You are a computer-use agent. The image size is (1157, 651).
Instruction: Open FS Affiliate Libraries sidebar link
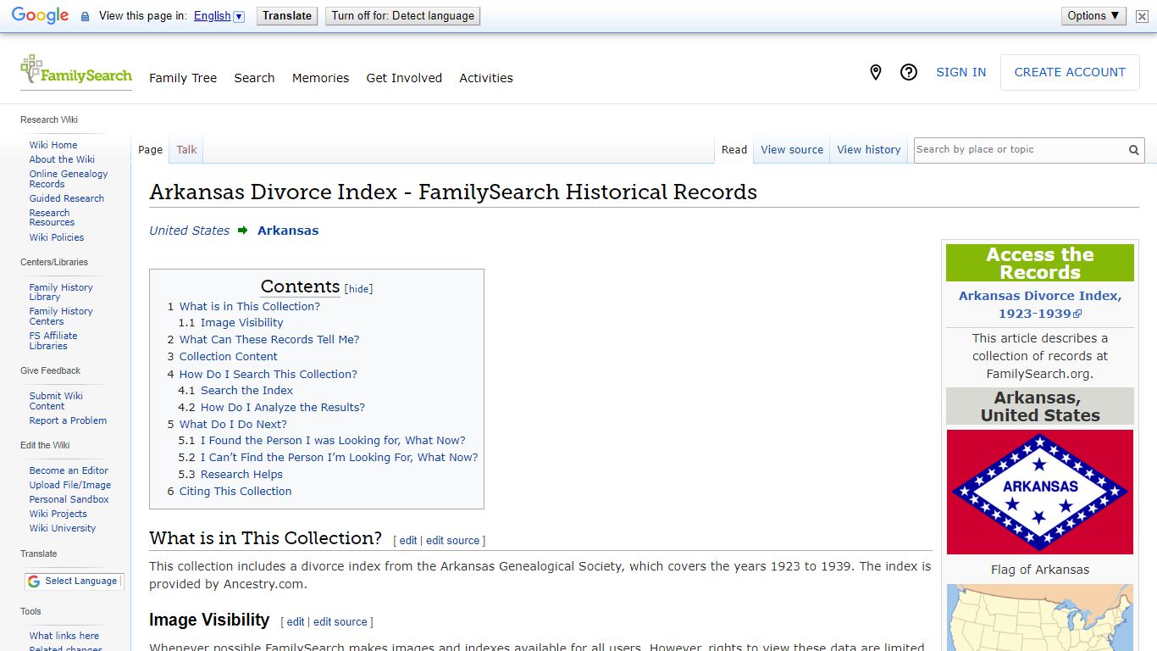tap(53, 341)
